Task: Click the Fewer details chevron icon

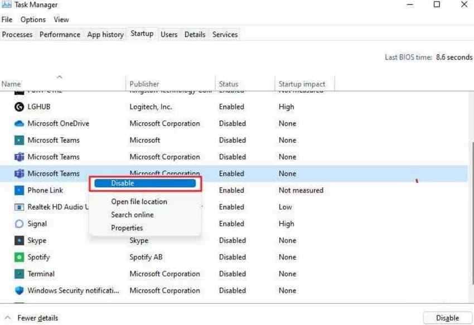Action: 8,318
